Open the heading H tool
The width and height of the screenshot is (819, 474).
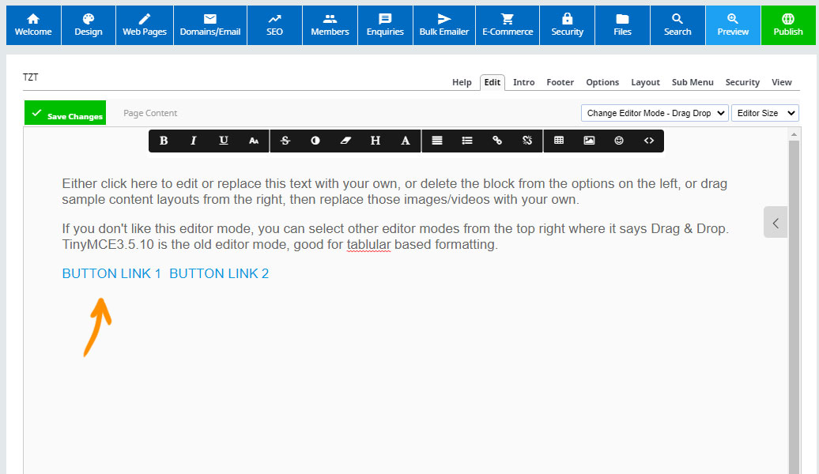point(376,141)
